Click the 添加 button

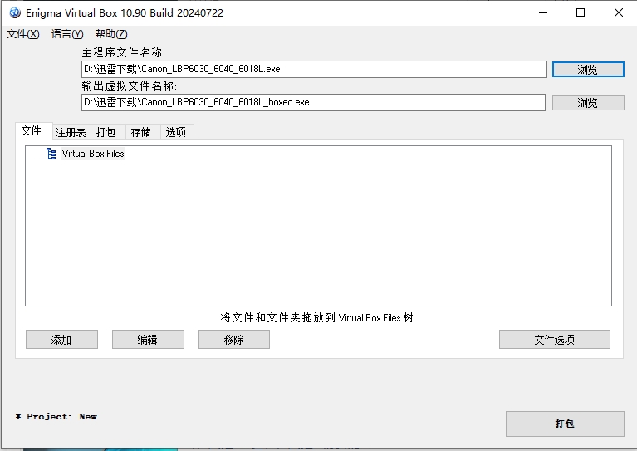click(x=61, y=339)
